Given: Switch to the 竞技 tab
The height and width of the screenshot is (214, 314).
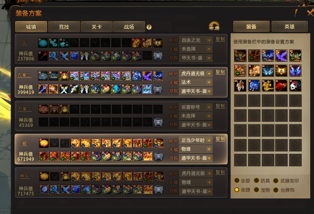Looking at the screenshot, I should click(64, 27).
